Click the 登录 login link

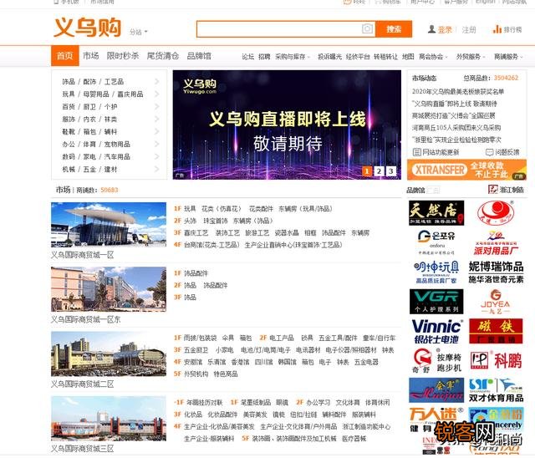point(445,29)
